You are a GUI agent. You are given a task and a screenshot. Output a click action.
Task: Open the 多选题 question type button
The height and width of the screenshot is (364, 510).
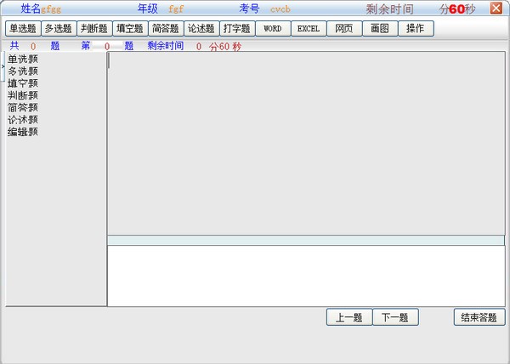(59, 29)
